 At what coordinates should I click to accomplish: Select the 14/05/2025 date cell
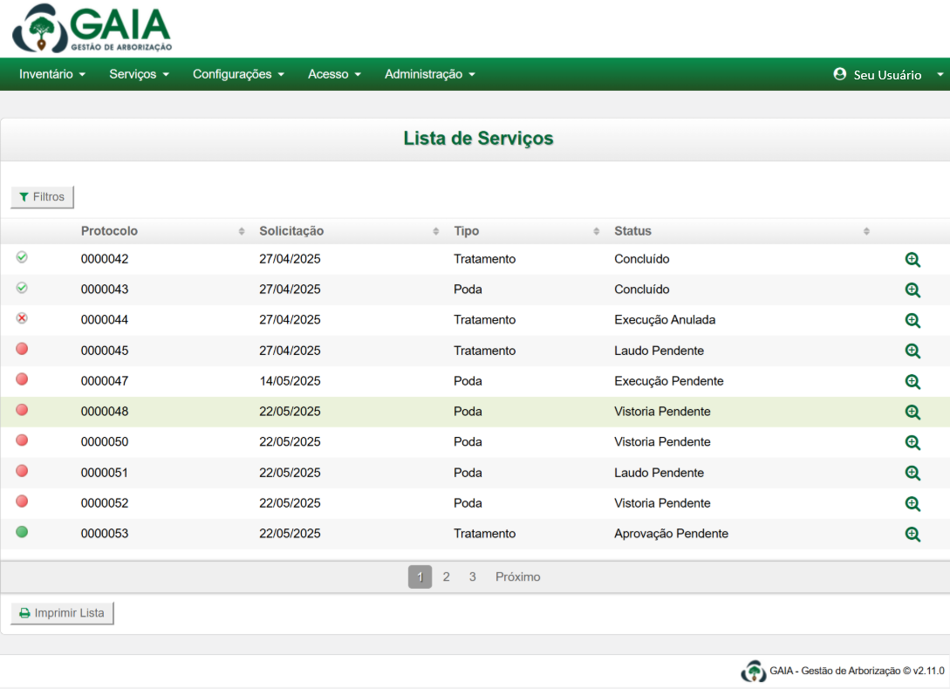[290, 381]
